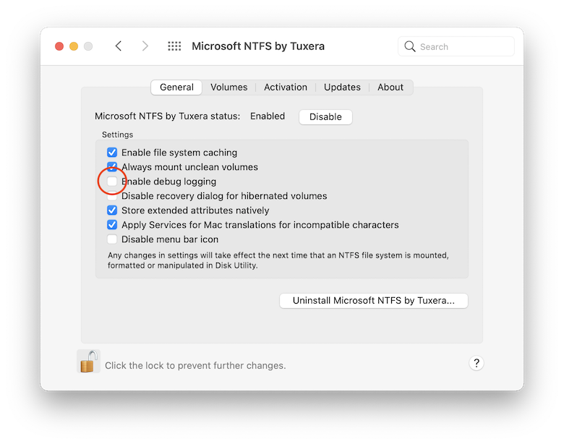Uncheck Store extended attributes natively
564x444 pixels.
[x=112, y=210]
